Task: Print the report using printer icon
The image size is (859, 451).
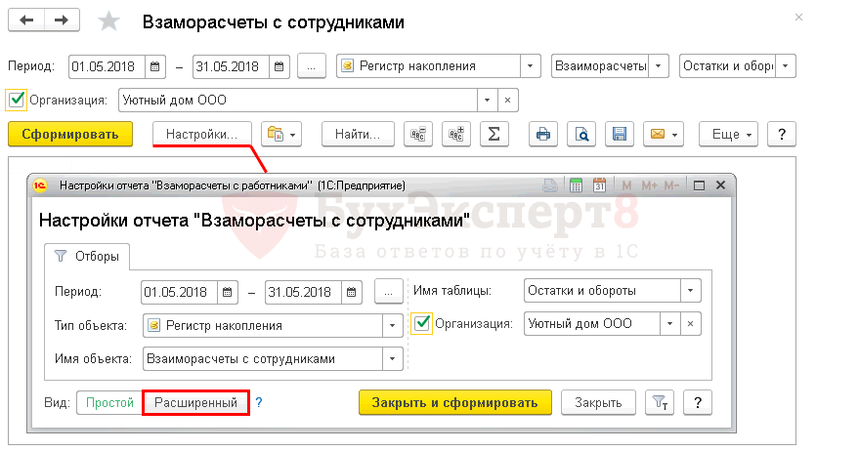Action: point(543,134)
